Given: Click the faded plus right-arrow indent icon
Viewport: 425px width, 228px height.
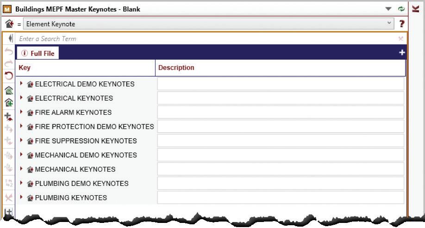Looking at the screenshot, I should click(9, 129).
